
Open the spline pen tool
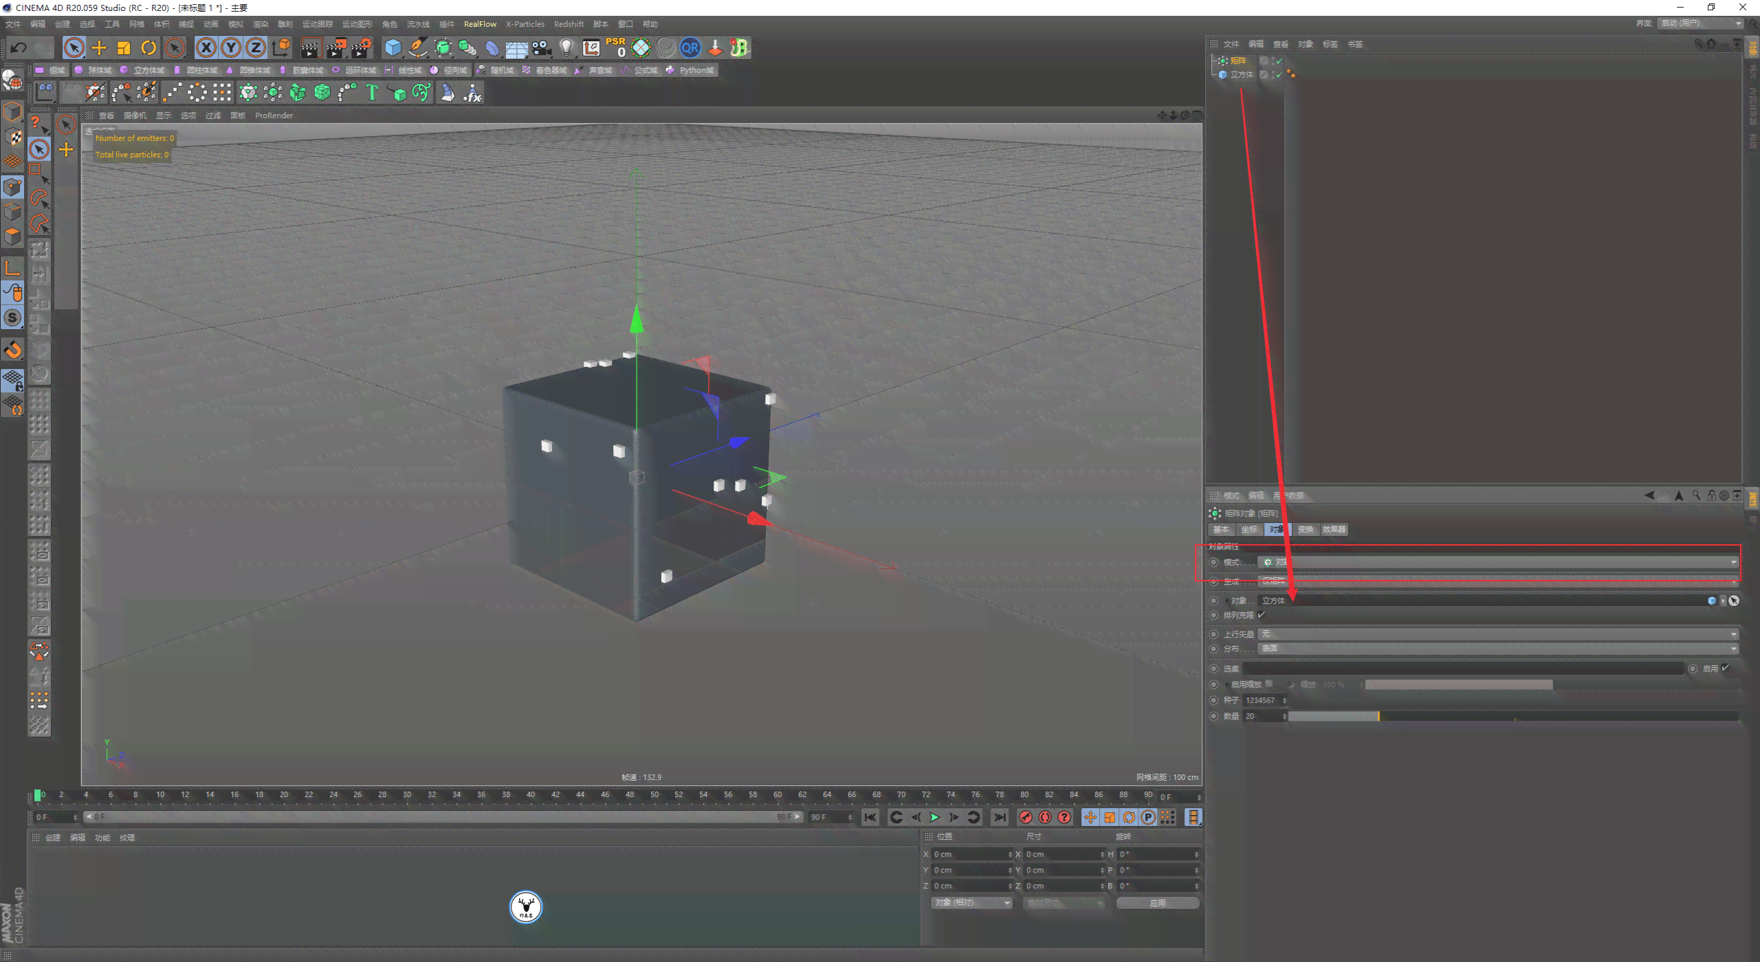[418, 47]
